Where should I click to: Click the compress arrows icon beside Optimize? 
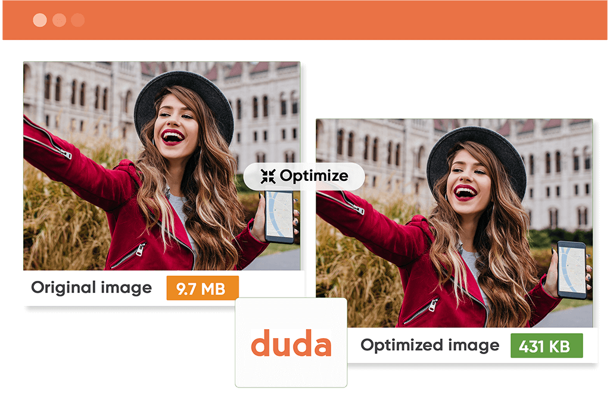[268, 176]
